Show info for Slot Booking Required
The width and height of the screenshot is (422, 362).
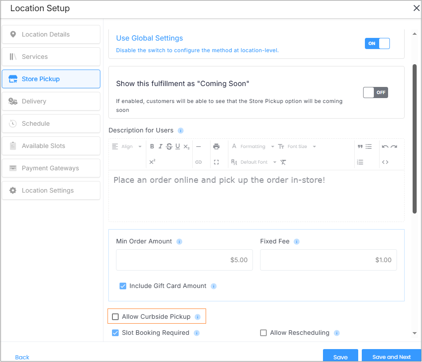(x=197, y=333)
